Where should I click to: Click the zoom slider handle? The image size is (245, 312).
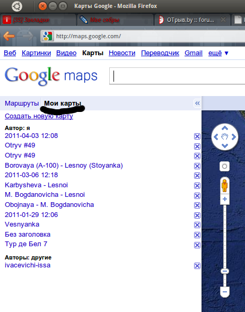pyautogui.click(x=225, y=271)
